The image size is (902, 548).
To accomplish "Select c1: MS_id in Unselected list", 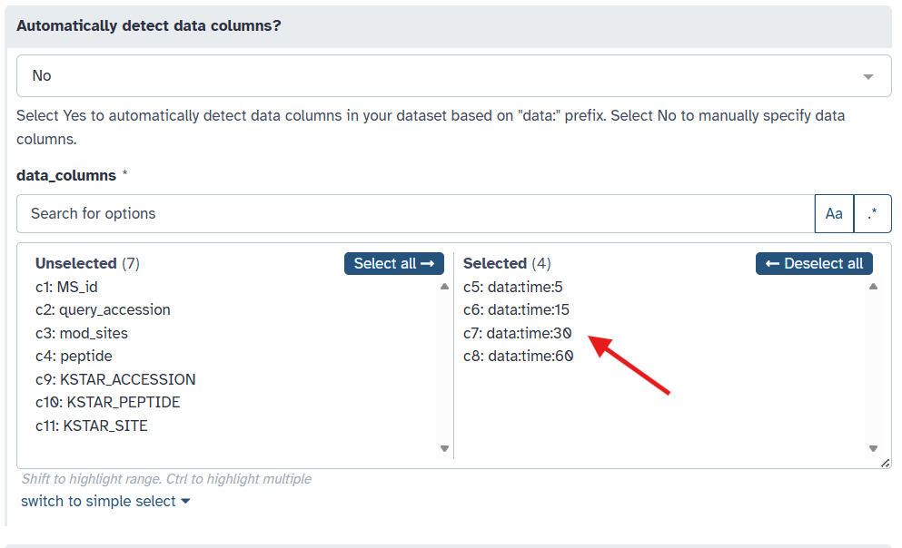I will pos(66,287).
